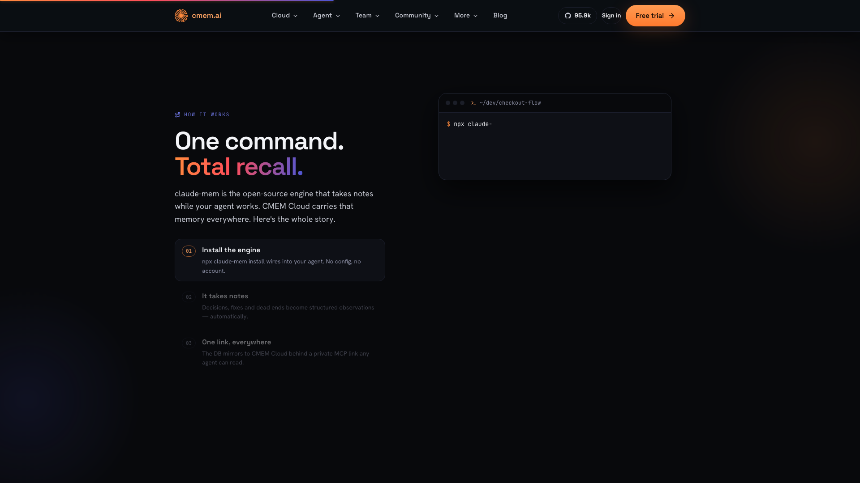This screenshot has width=860, height=483.
Task: Click the 01 step number badge
Action: point(189,251)
